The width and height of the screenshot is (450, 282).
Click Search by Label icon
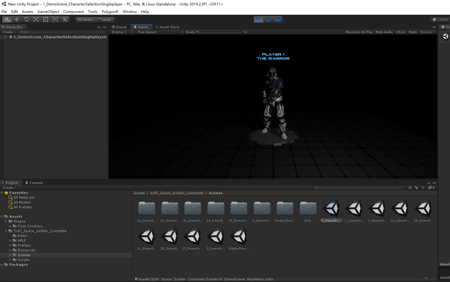tap(416, 188)
